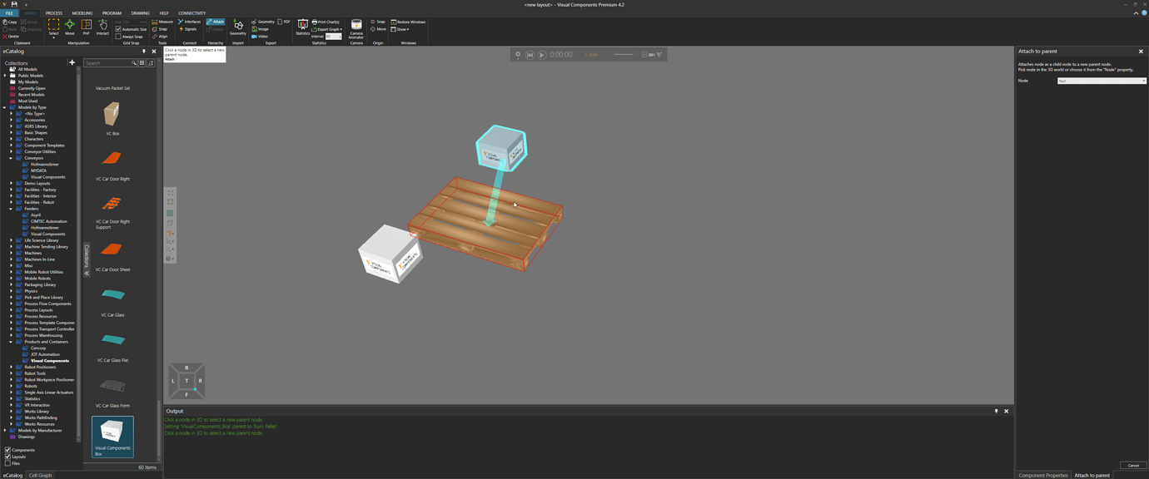This screenshot has width=1149, height=479.
Task: Collapse the Products and Containers tree branch
Action: 11,341
